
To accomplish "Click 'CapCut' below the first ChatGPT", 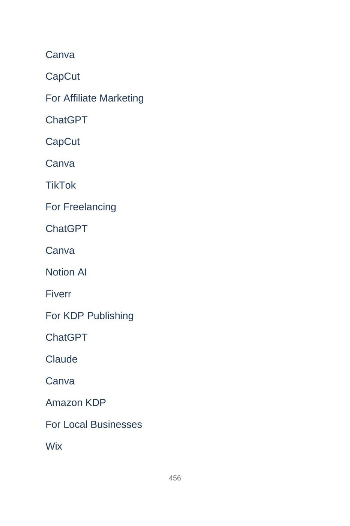I will [x=63, y=142].
